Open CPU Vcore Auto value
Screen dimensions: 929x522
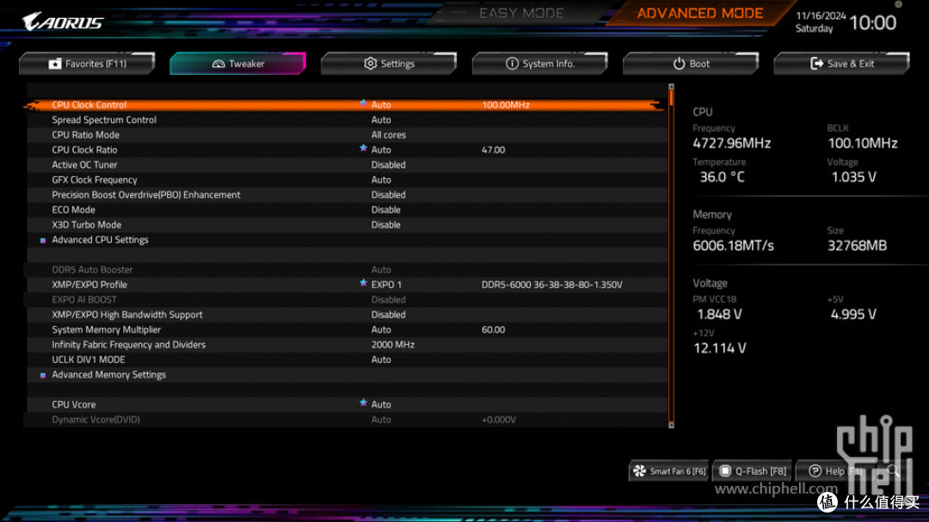pyautogui.click(x=381, y=405)
